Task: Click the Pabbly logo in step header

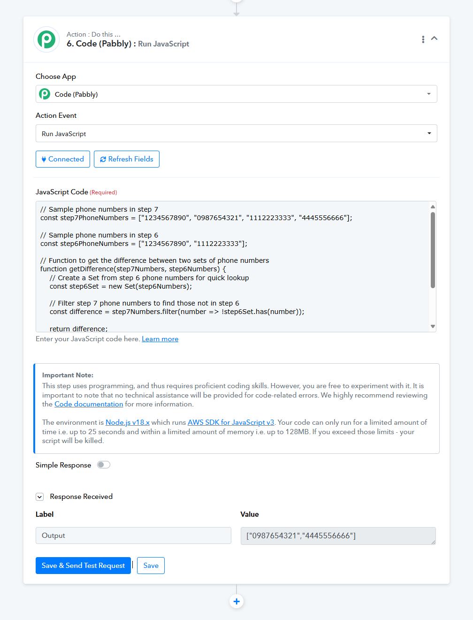Action: (46, 39)
